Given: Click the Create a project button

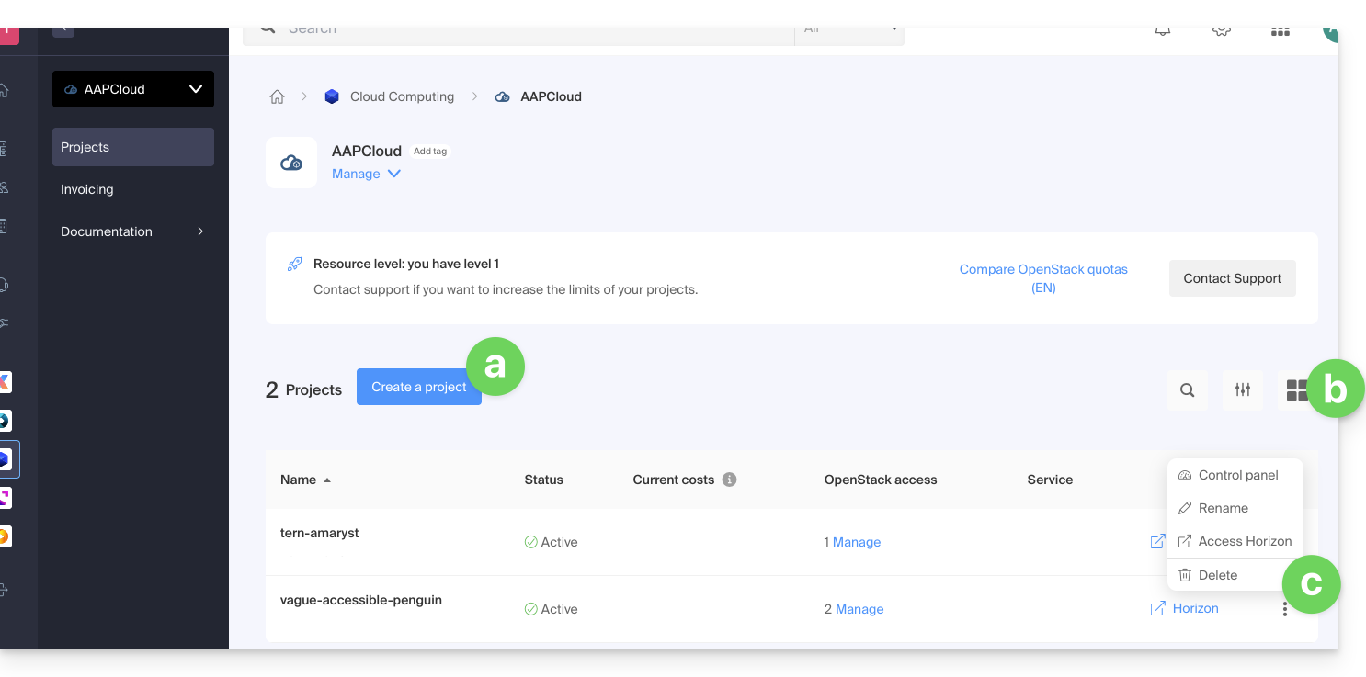Looking at the screenshot, I should tap(418, 387).
